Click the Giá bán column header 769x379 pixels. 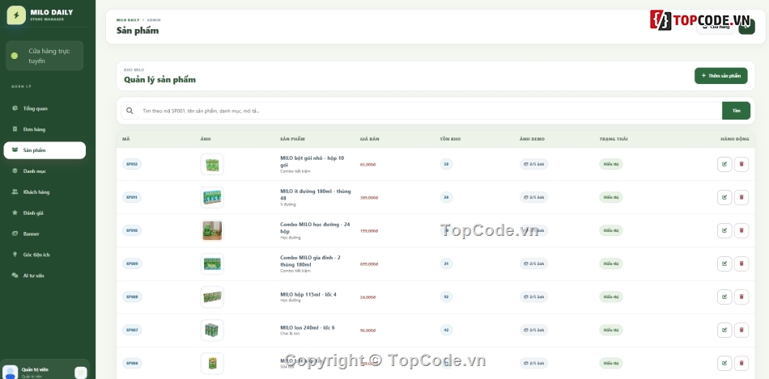[x=370, y=139]
